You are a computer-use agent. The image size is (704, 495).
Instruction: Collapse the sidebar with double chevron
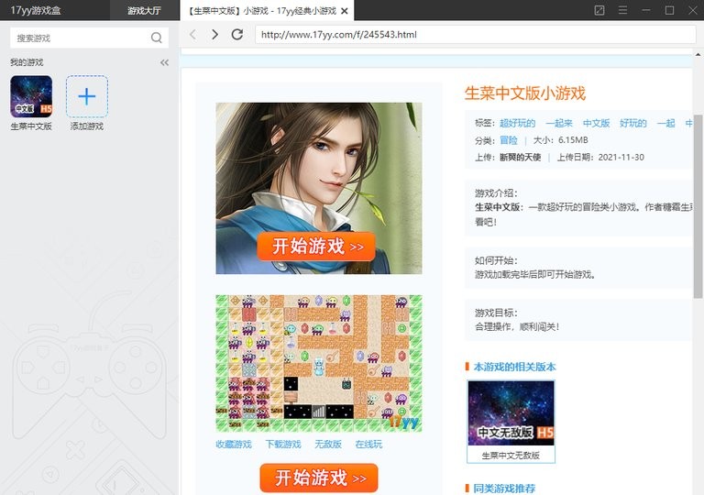click(x=164, y=62)
